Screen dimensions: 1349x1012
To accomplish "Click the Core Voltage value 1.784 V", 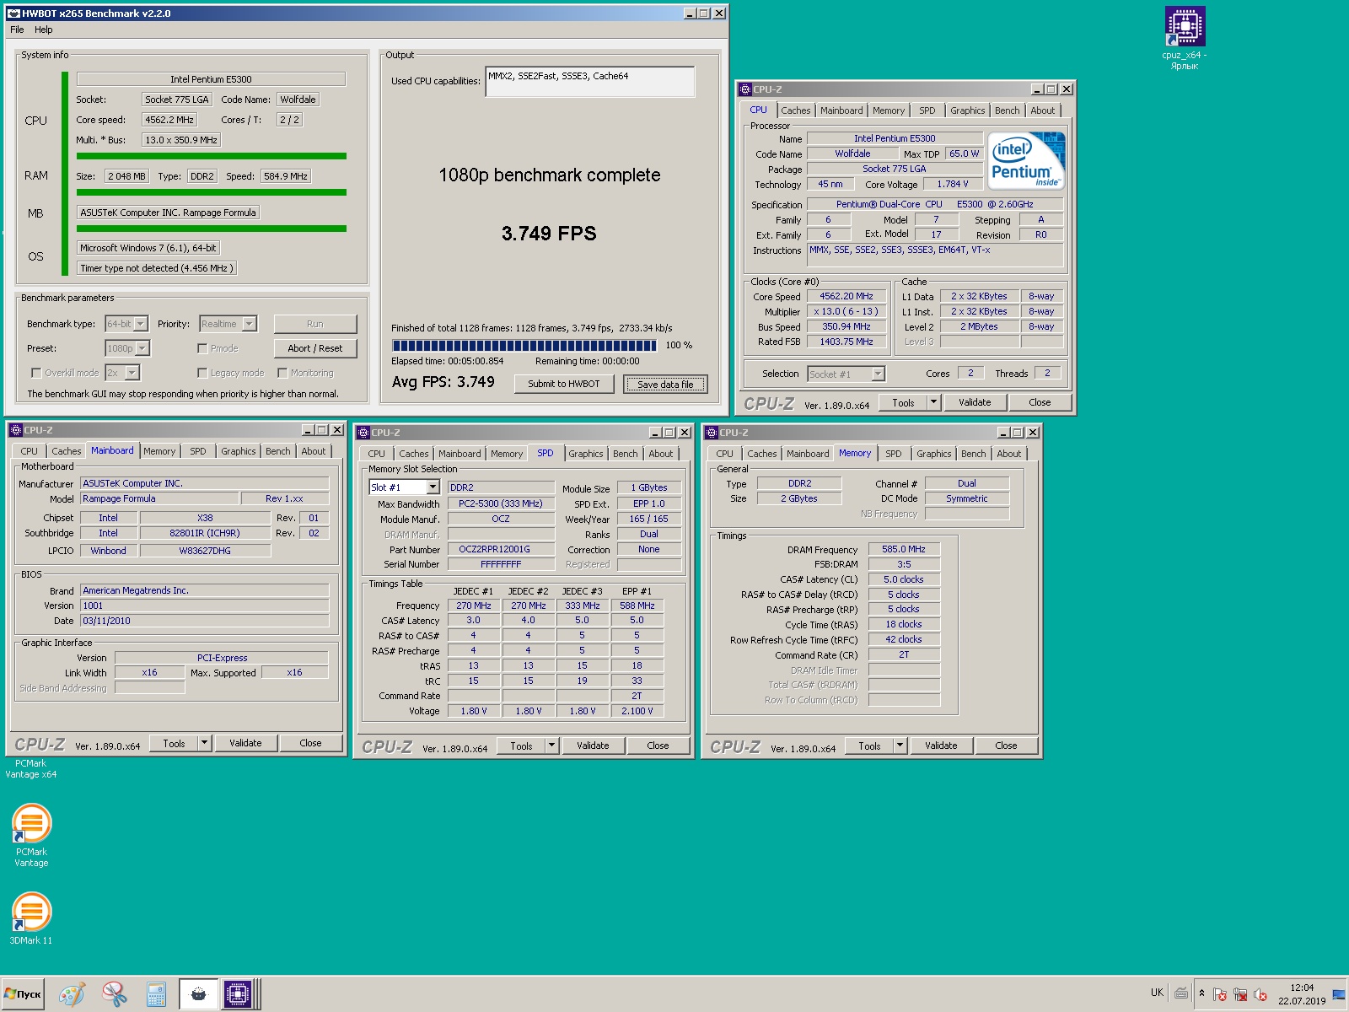I will (x=953, y=184).
